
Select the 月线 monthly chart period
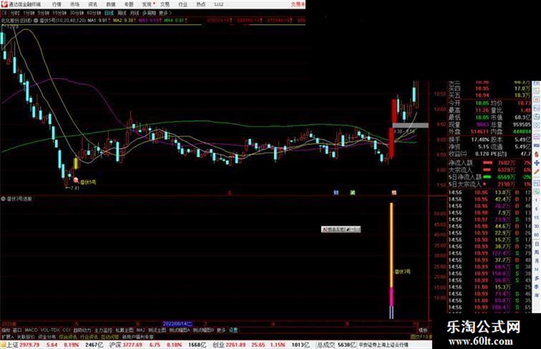click(135, 13)
